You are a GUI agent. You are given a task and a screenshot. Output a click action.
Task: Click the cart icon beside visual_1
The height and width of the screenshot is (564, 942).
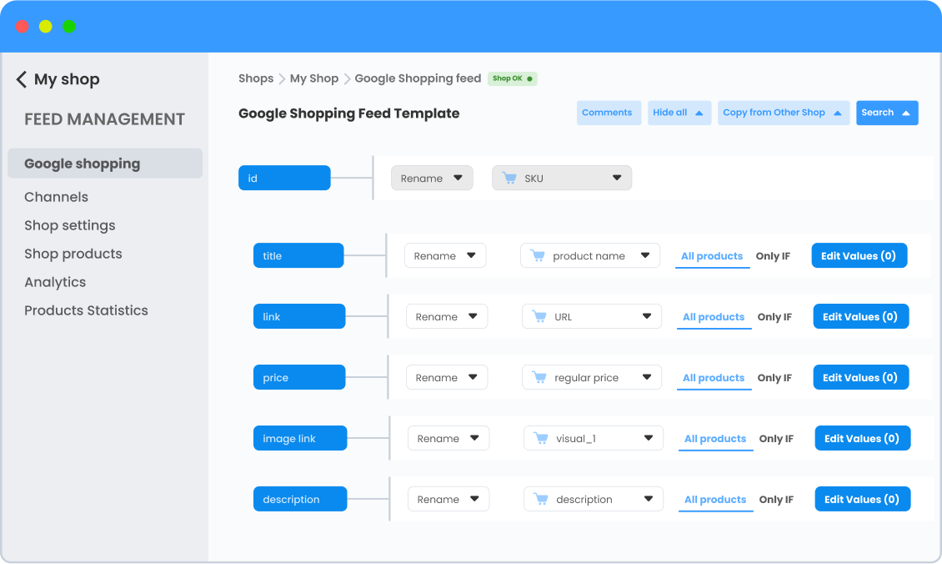click(541, 438)
